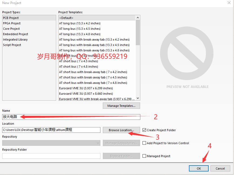Open Manage Templates dialog
The height and width of the screenshot is (175, 234).
pyautogui.click(x=121, y=106)
